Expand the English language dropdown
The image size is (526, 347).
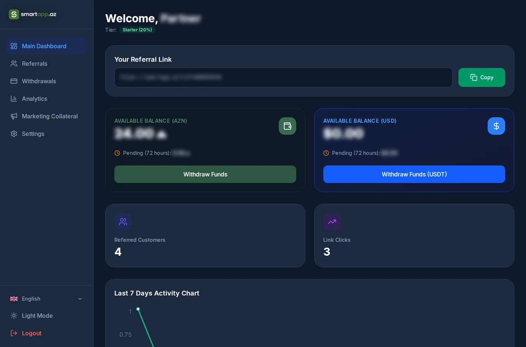click(47, 299)
